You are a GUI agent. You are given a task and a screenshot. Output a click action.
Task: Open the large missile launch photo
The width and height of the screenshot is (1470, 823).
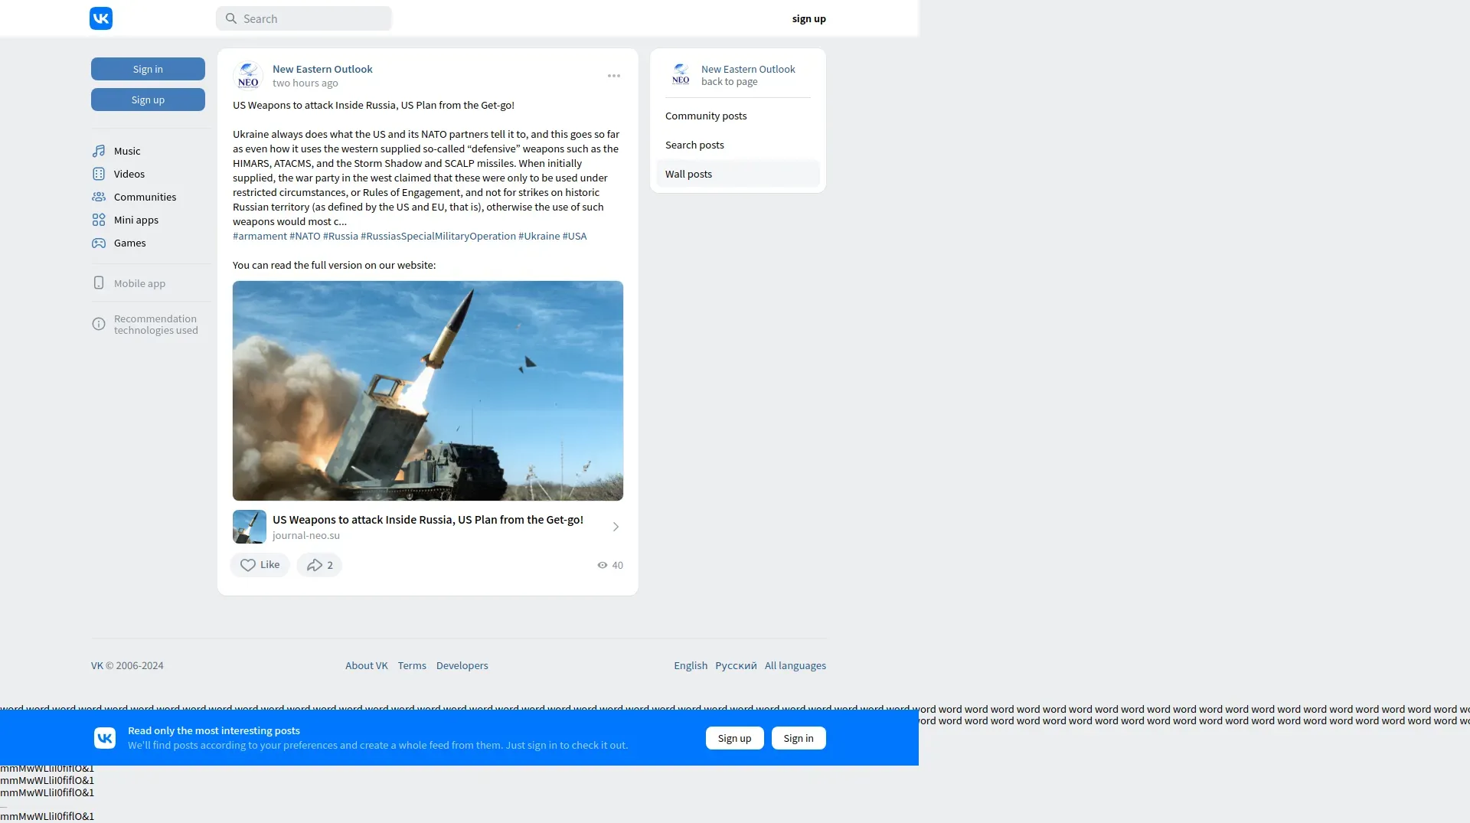pos(428,390)
